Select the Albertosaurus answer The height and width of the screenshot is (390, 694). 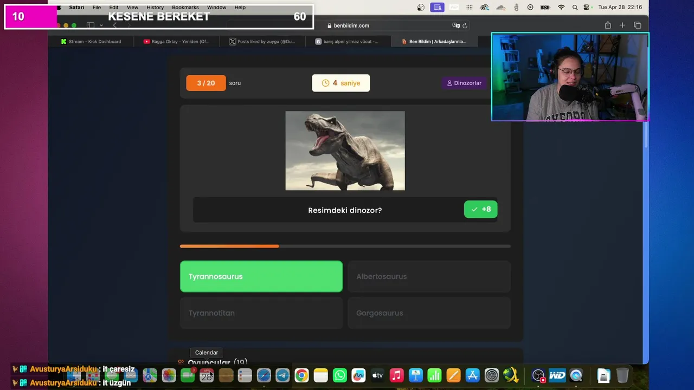429,276
